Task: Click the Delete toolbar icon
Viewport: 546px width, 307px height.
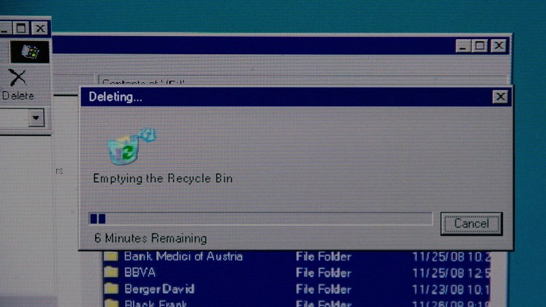Action: (18, 78)
